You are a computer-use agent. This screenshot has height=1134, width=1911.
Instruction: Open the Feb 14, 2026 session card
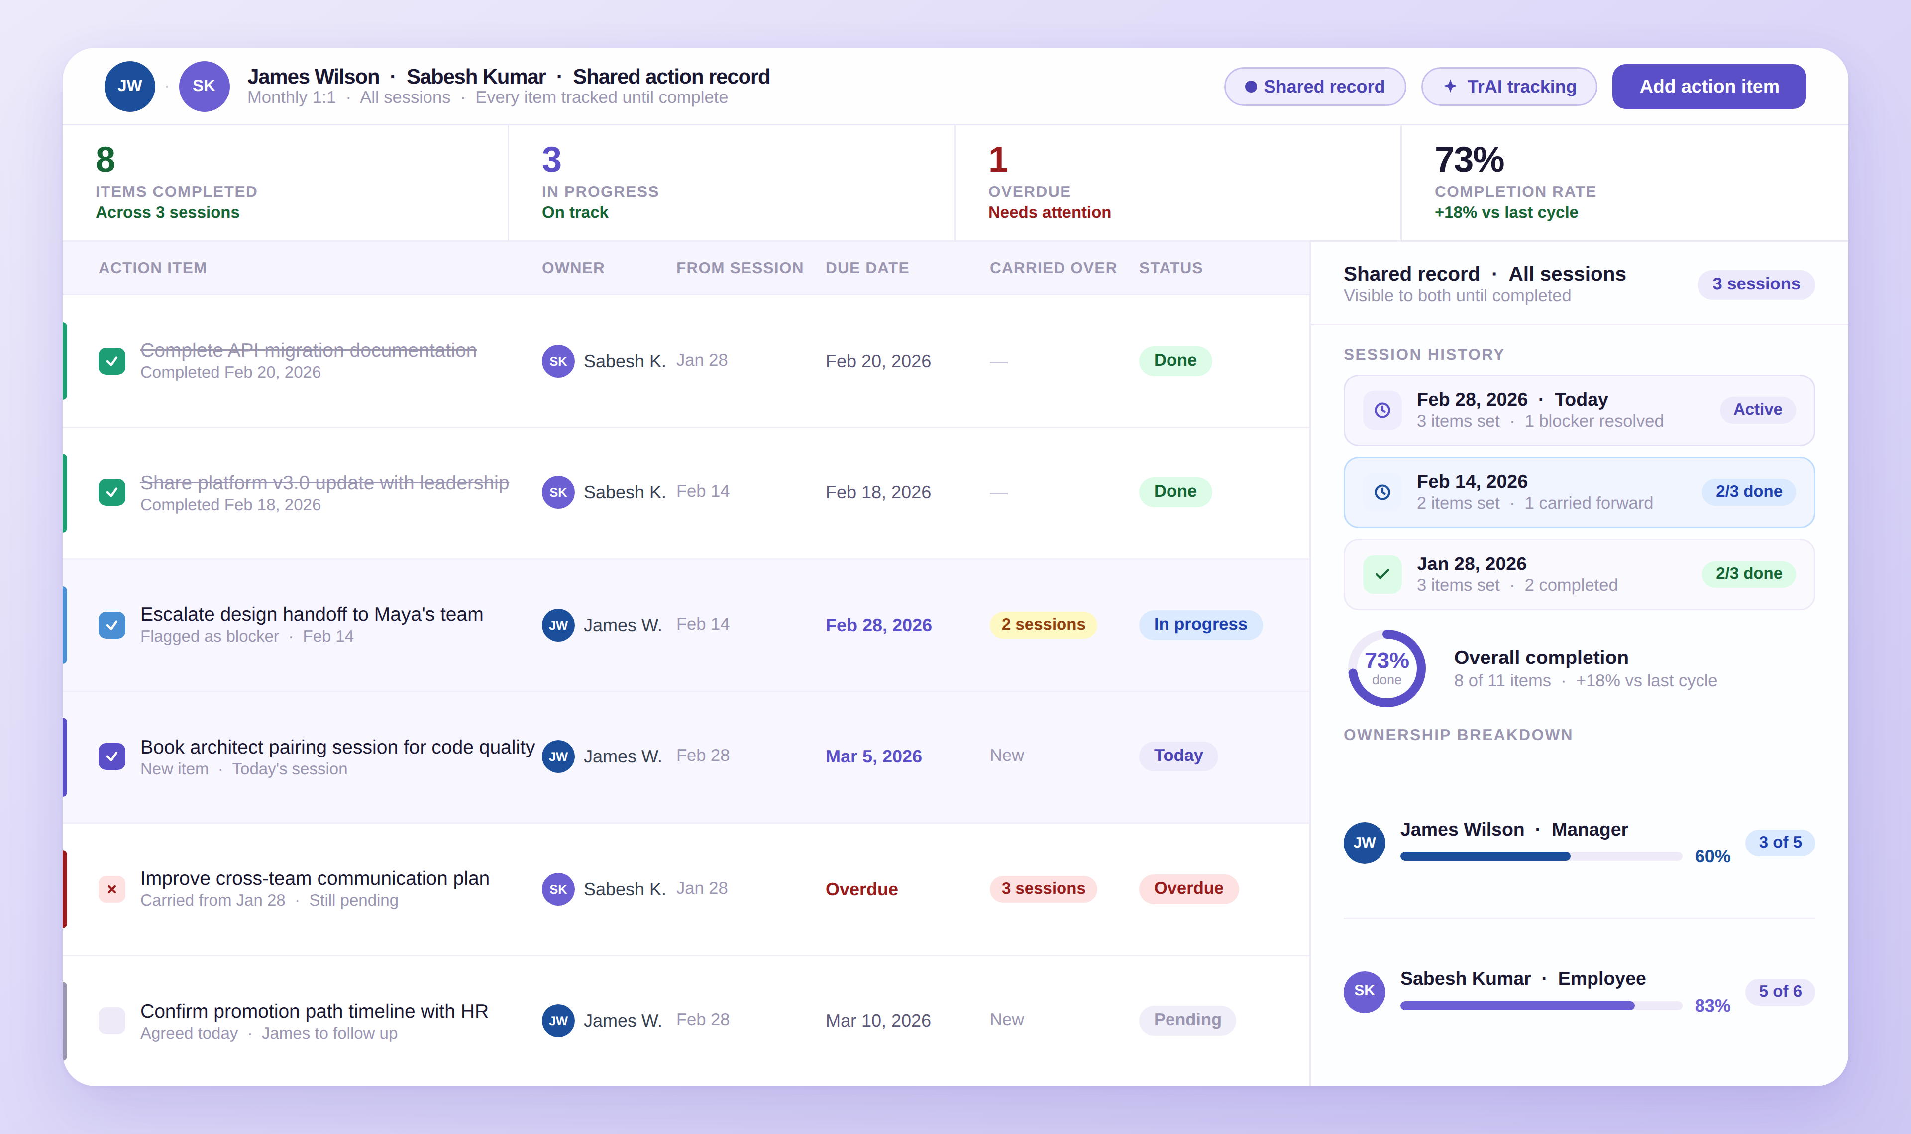1579,491
